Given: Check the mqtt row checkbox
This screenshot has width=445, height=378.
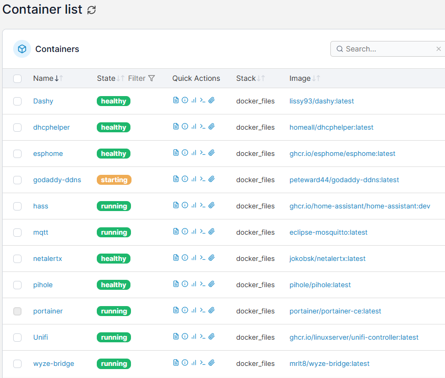Looking at the screenshot, I should click(17, 233).
